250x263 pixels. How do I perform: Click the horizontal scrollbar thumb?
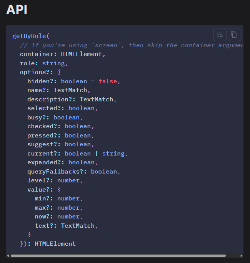tap(118, 255)
